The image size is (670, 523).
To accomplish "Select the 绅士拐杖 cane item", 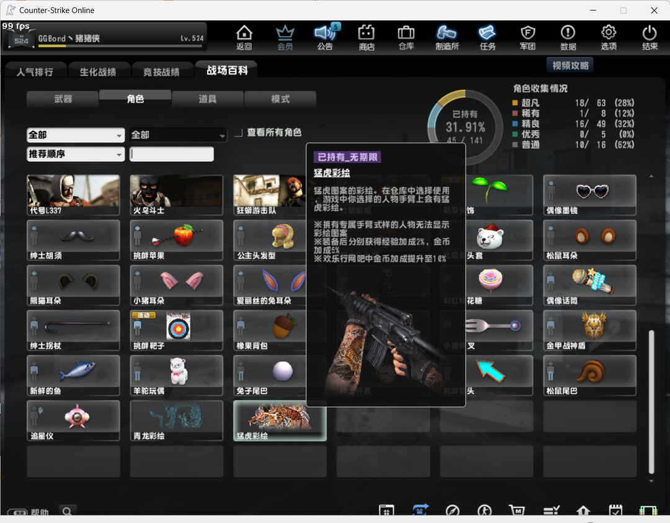I will click(x=73, y=330).
